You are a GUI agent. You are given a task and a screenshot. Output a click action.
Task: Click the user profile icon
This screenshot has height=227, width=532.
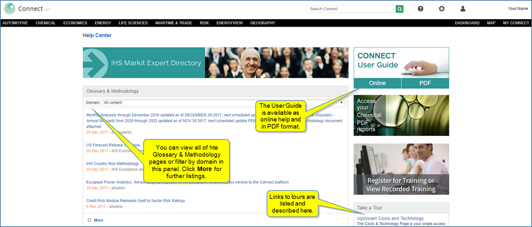point(463,9)
